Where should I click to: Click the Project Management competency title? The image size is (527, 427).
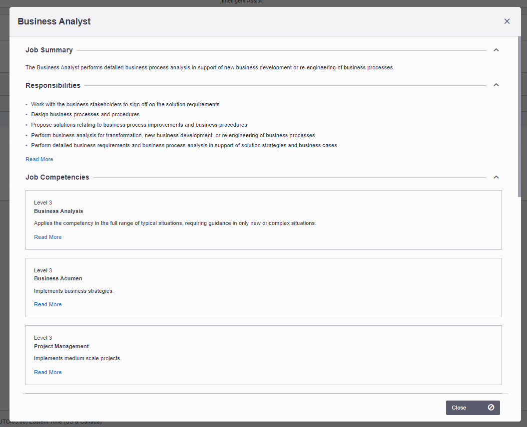[61, 346]
